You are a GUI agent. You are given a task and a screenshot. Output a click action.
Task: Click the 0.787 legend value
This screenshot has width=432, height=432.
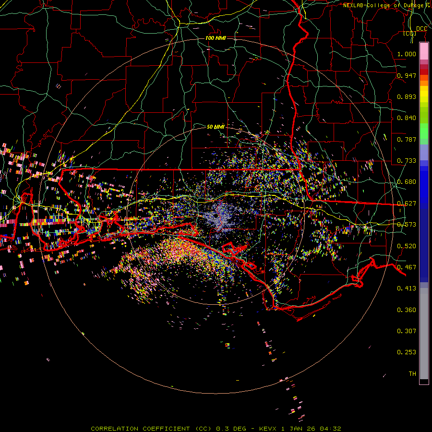click(407, 139)
